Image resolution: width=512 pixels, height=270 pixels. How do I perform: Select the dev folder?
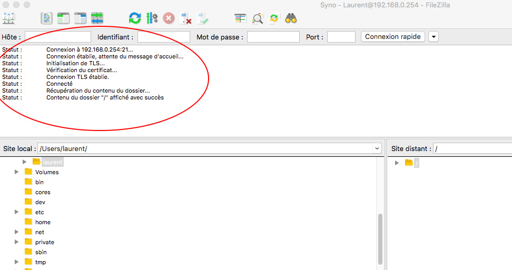coord(40,202)
